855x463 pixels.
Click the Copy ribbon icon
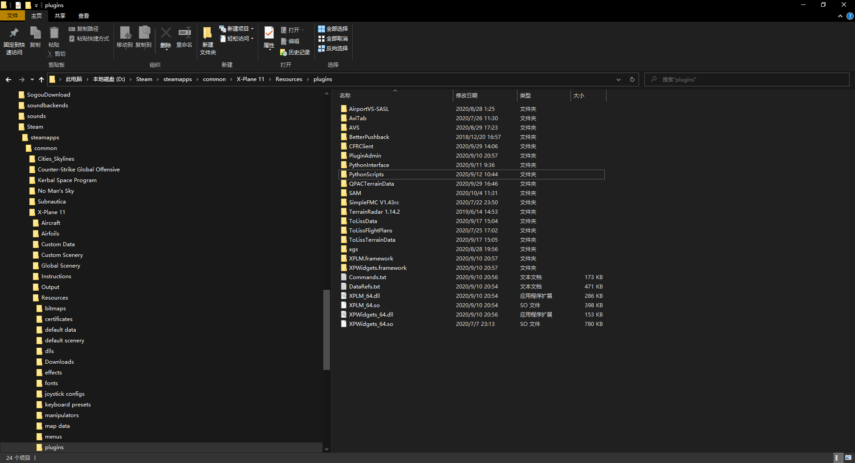35,37
